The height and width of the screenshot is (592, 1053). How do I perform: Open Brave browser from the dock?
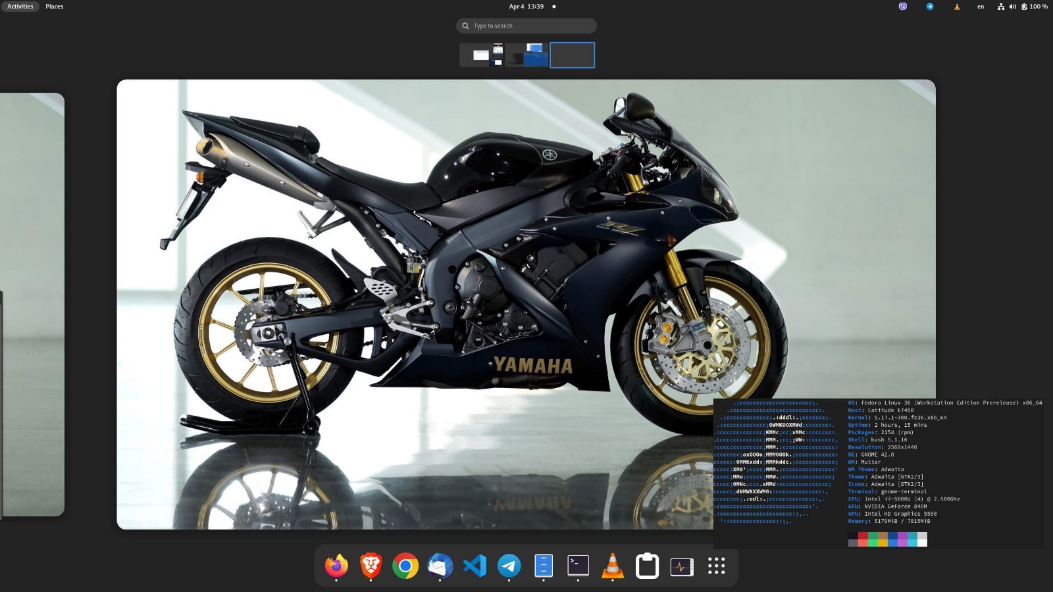[x=371, y=566]
